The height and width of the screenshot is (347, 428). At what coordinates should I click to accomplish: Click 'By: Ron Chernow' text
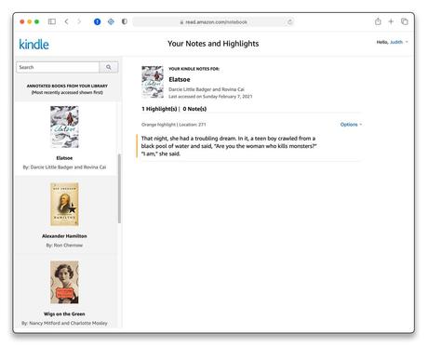pos(64,245)
